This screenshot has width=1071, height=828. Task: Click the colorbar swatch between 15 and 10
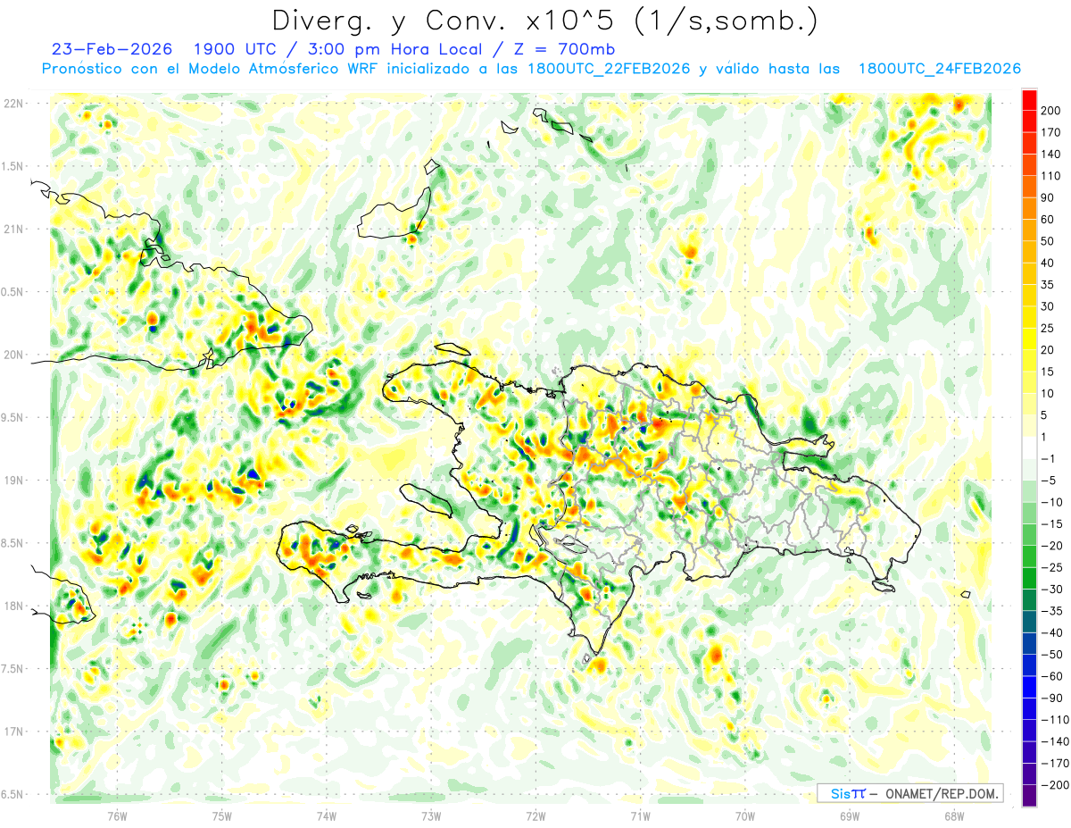tap(1029, 382)
